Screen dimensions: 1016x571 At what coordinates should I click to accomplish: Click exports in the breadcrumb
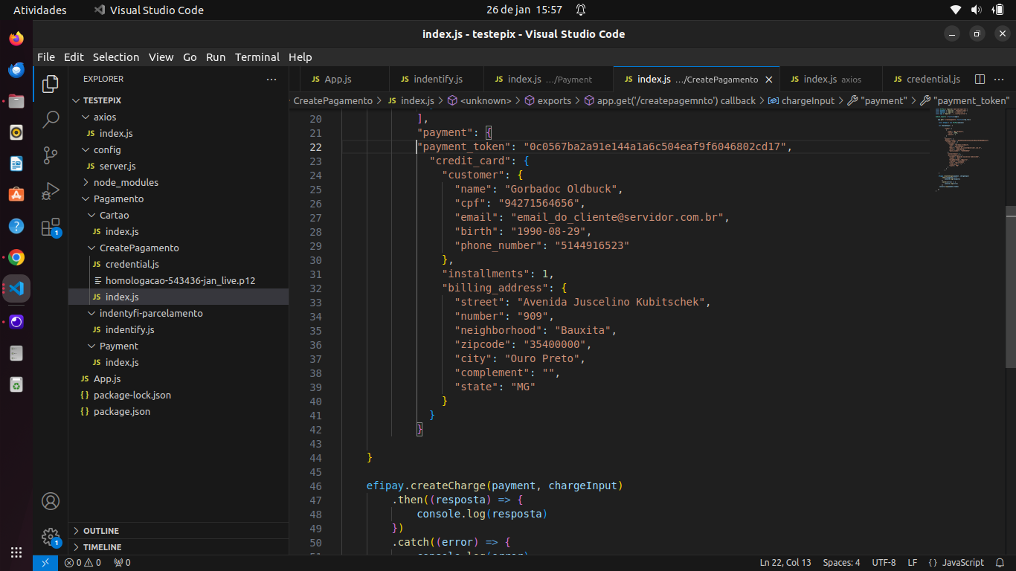pos(554,100)
